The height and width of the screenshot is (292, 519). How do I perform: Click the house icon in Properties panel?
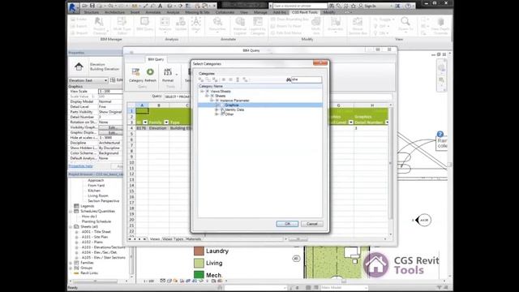click(79, 67)
